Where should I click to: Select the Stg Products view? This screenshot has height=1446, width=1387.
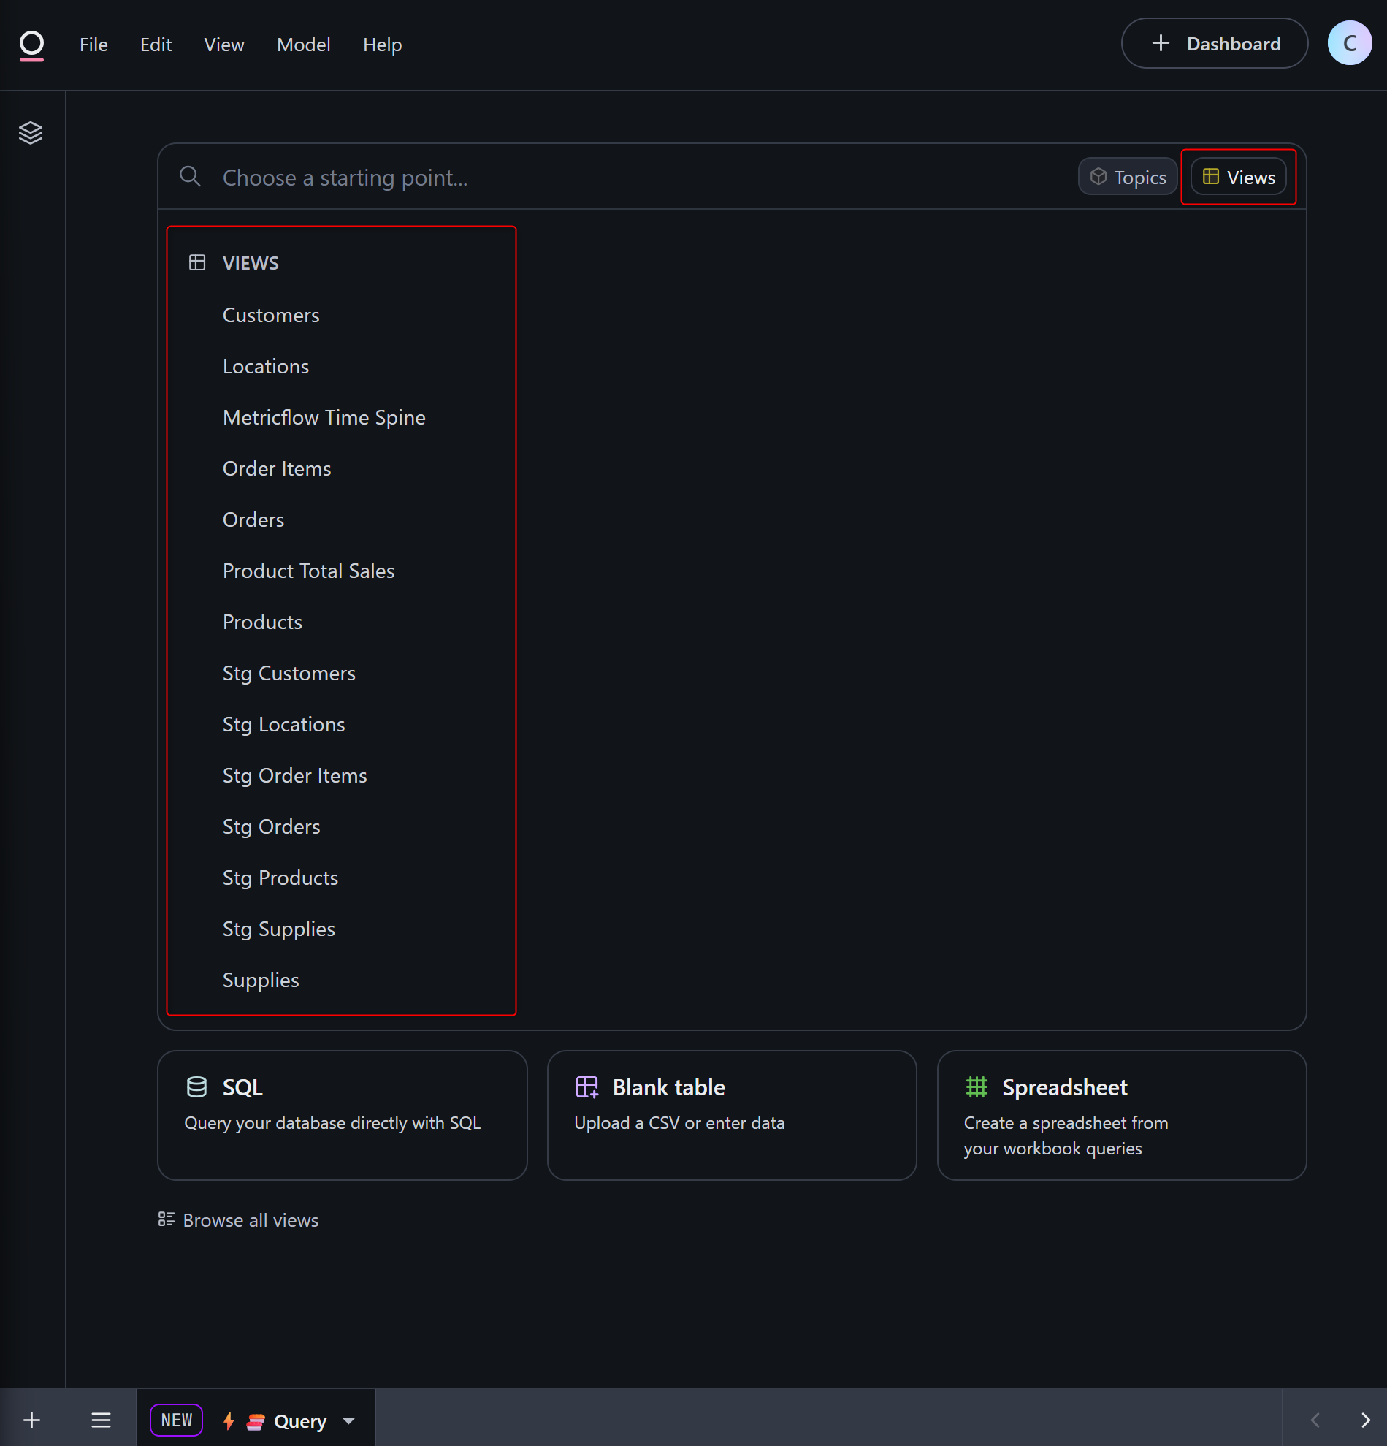point(280,878)
